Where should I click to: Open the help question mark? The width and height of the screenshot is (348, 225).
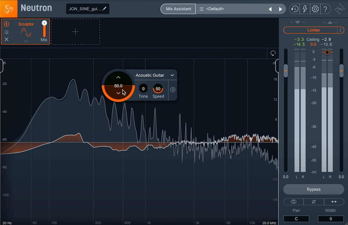[x=325, y=9]
